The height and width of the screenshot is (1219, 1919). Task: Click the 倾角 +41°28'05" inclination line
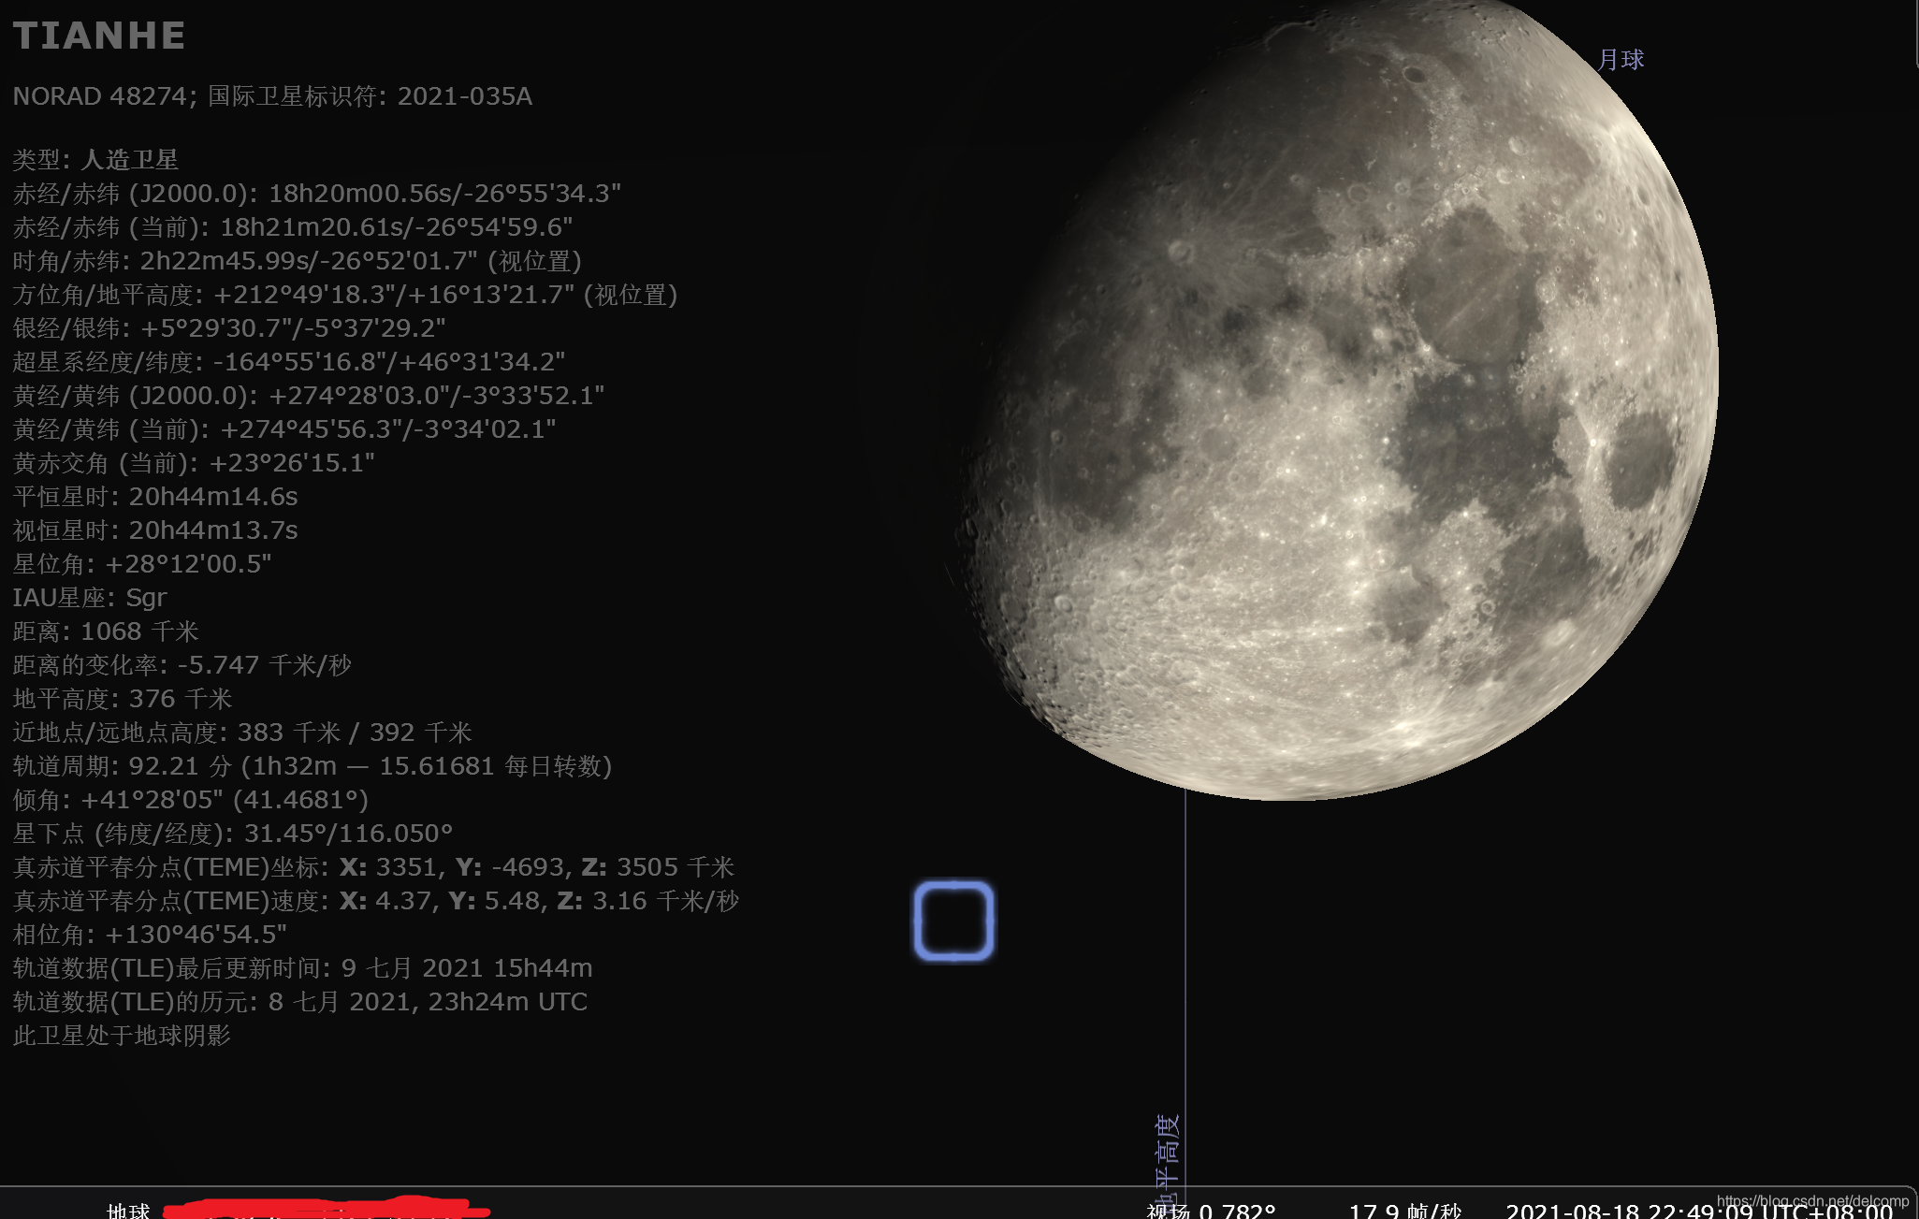(190, 800)
